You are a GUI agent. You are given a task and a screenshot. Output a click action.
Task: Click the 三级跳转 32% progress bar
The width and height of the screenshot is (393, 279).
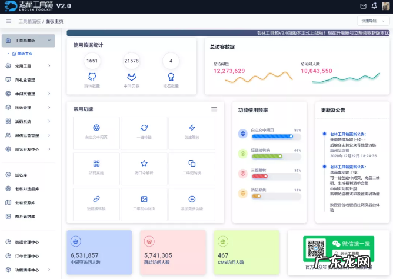[276, 177]
